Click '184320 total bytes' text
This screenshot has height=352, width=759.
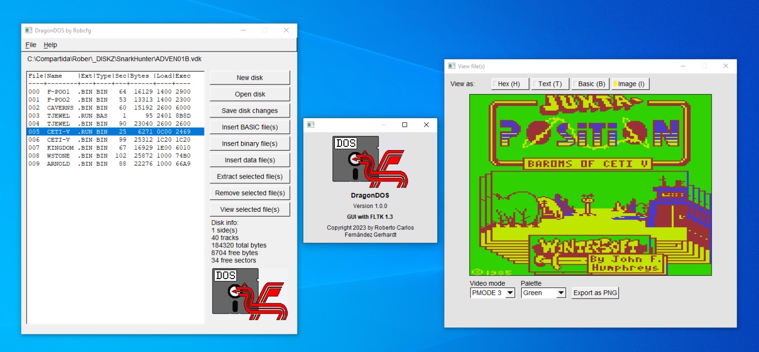[x=239, y=245]
